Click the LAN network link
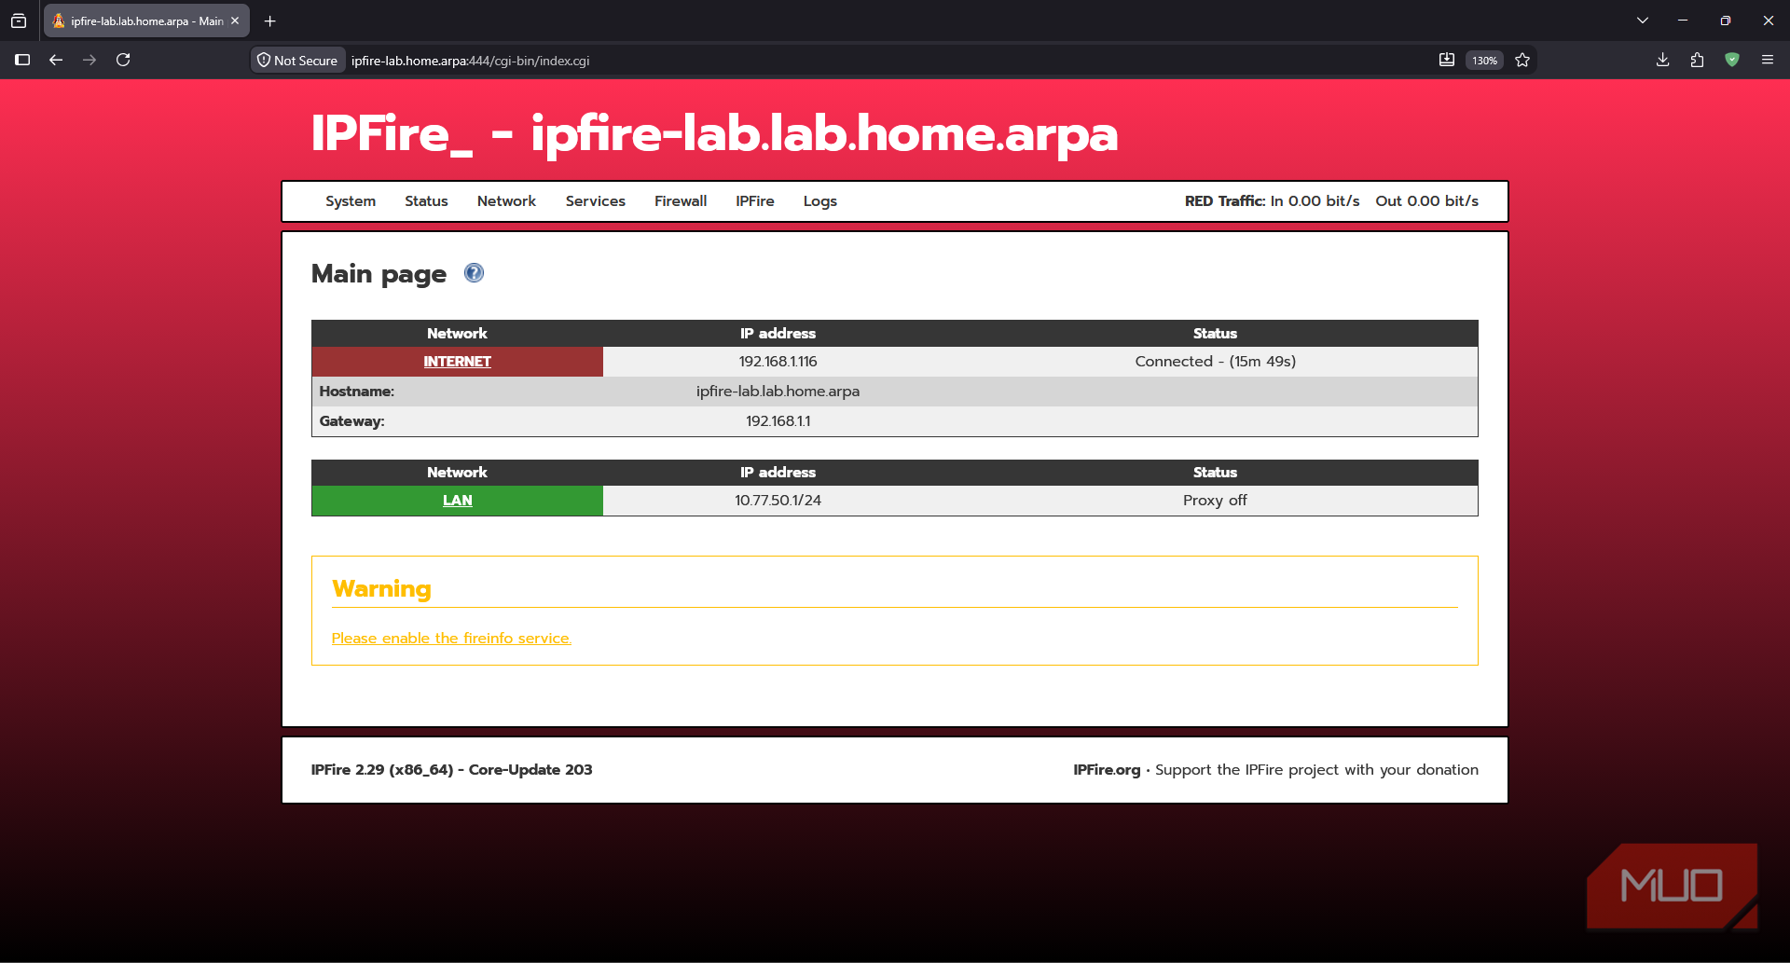The width and height of the screenshot is (1790, 963). coord(457,501)
